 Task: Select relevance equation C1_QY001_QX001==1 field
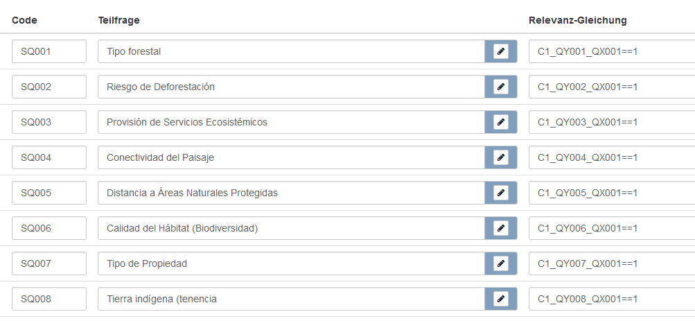(x=611, y=51)
